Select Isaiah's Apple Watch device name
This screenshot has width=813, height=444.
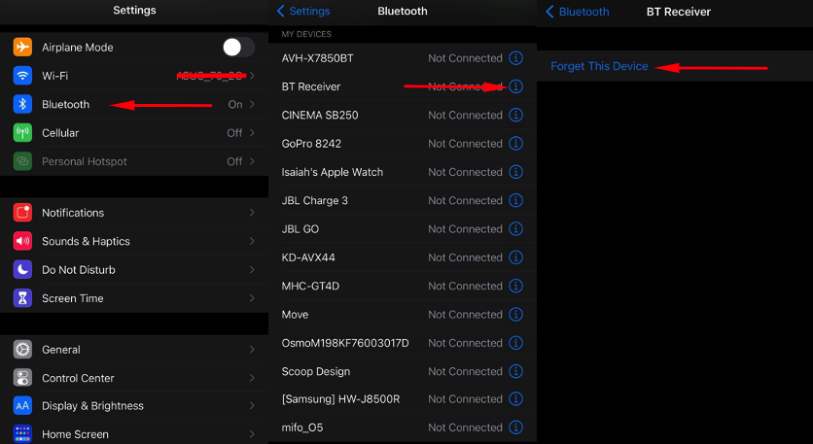click(333, 172)
